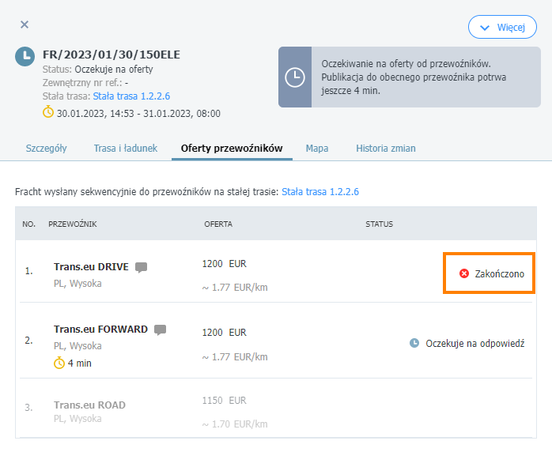
Task: Click the red Zakończono status icon
Action: pos(464,273)
